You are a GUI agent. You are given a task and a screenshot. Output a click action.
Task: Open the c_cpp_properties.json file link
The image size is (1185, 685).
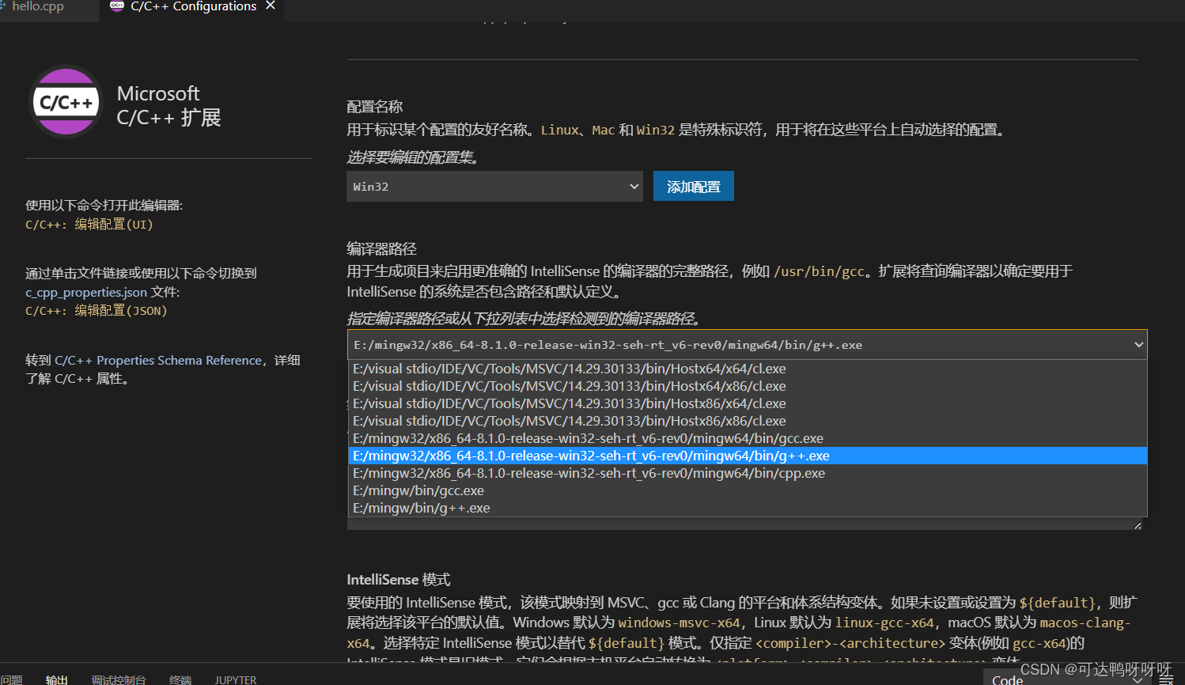pyautogui.click(x=85, y=292)
